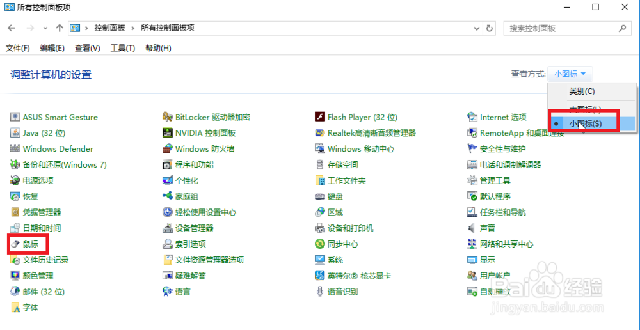Open the 字体 fonts icon

click(x=15, y=307)
